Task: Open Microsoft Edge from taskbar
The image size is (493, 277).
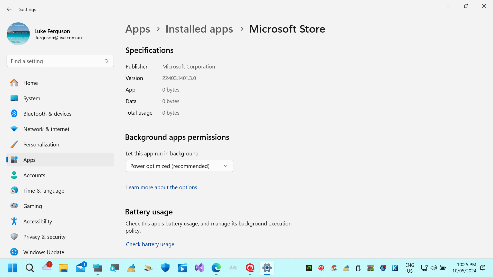Action: [216, 268]
